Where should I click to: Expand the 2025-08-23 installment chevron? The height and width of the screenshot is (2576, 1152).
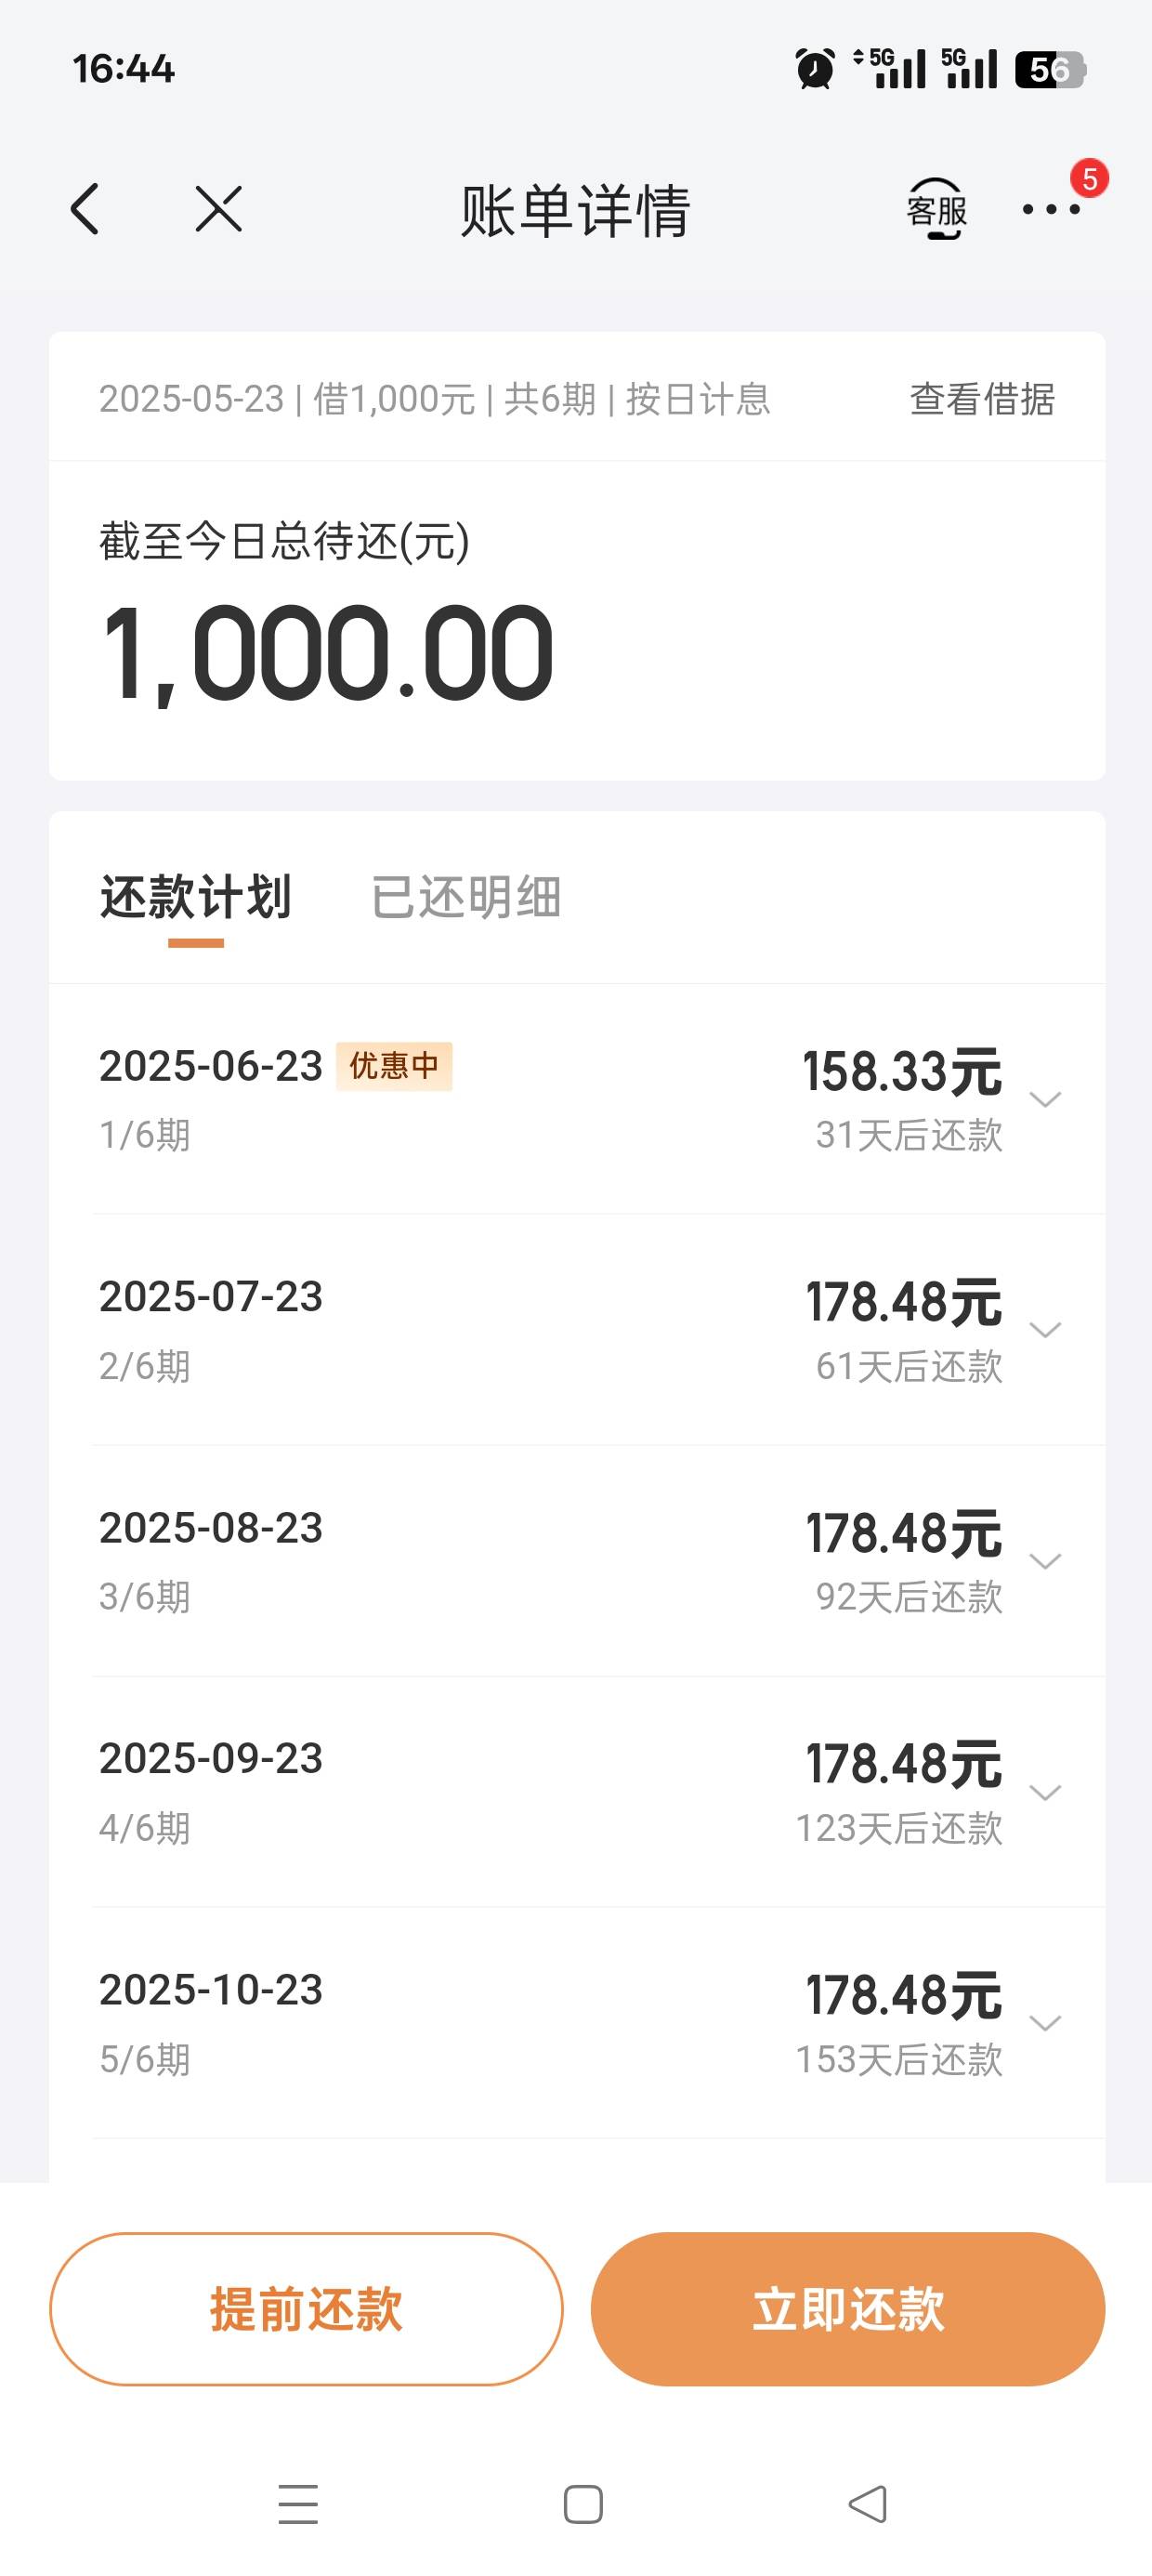(1045, 1561)
